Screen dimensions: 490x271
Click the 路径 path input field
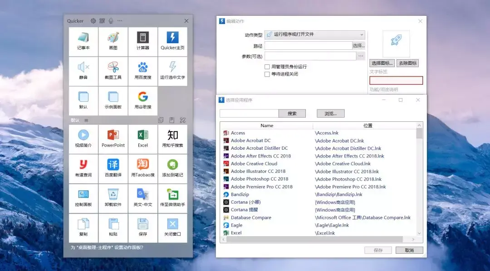(x=308, y=46)
